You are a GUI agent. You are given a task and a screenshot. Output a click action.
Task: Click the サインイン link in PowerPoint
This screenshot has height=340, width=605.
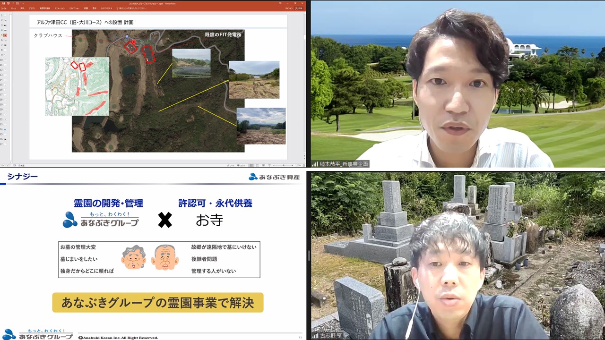[289, 8]
